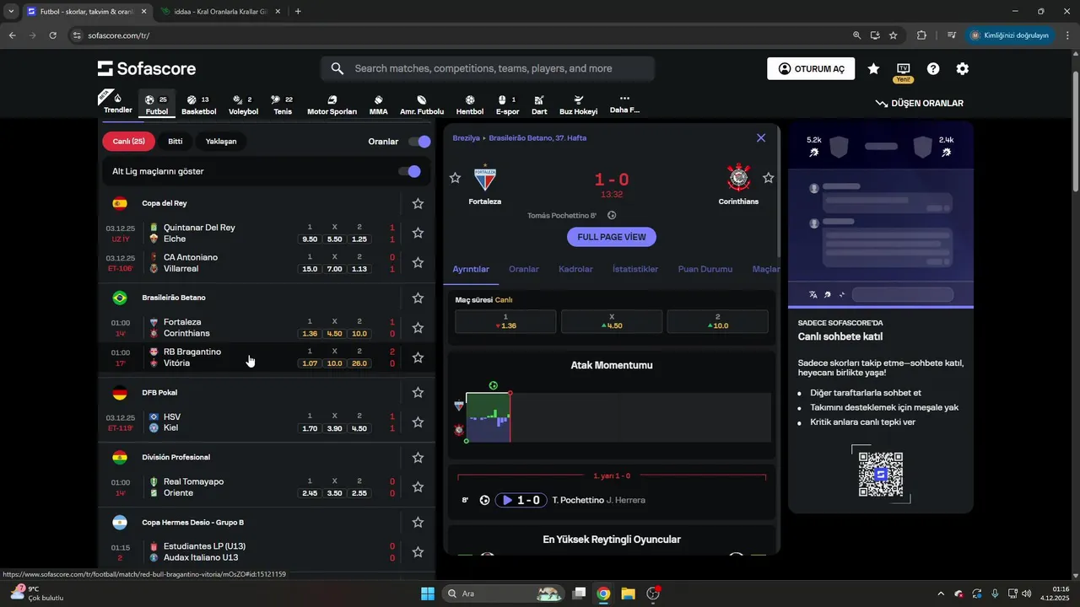The image size is (1080, 607).
Task: Select the MMA sport category
Action: [379, 105]
